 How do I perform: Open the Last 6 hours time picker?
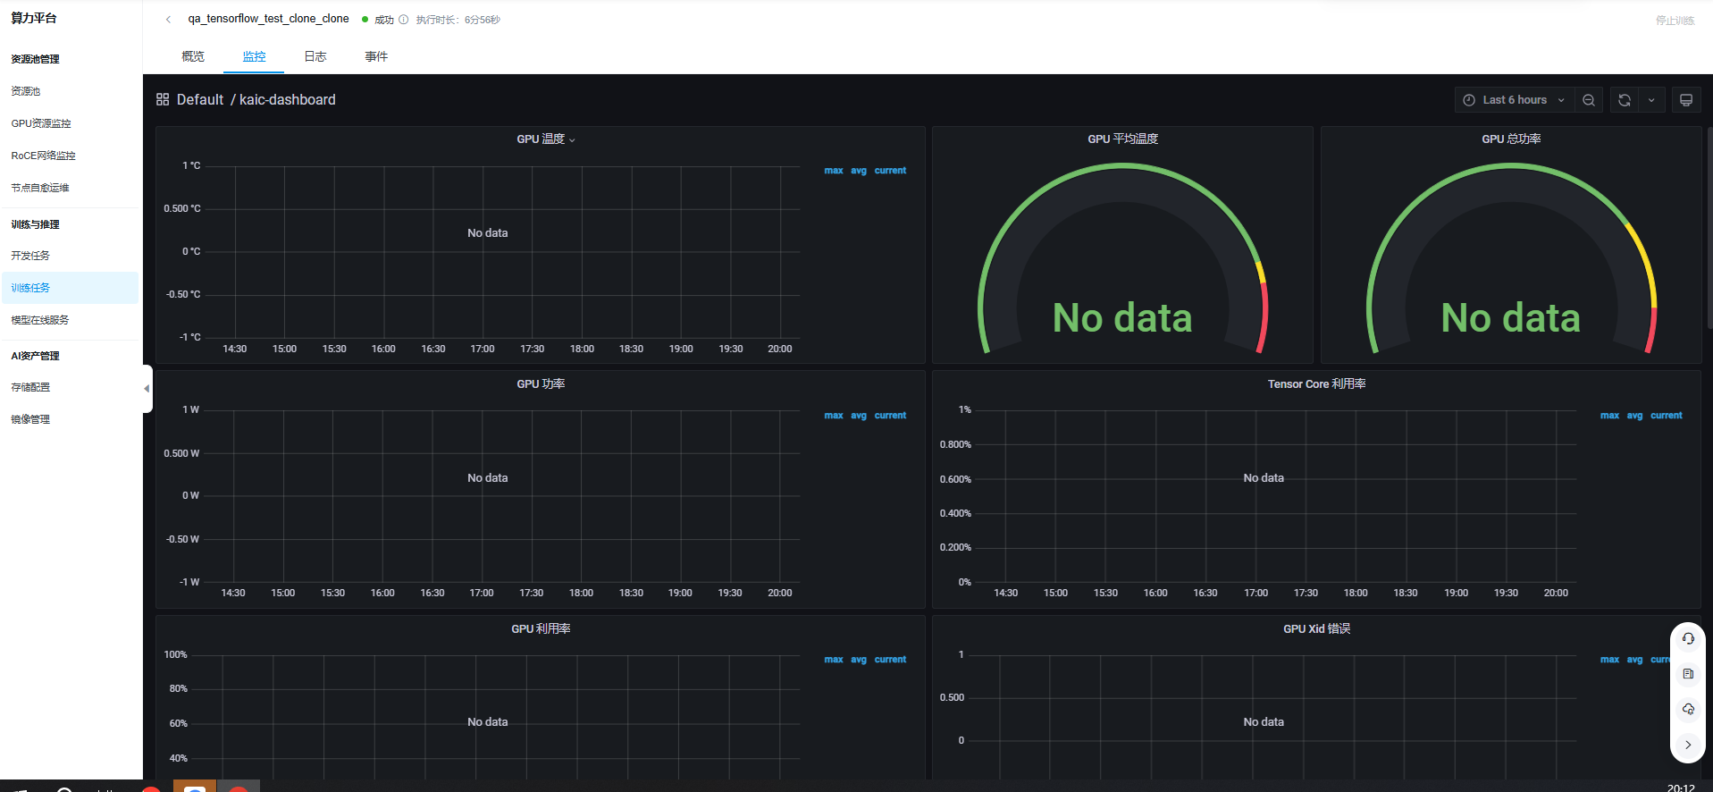(x=1514, y=100)
